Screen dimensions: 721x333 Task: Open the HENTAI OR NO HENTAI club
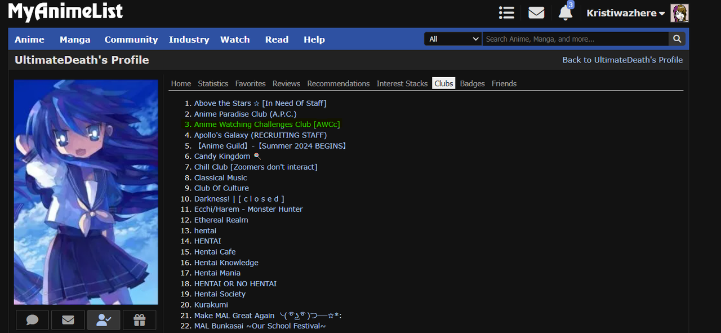(235, 283)
